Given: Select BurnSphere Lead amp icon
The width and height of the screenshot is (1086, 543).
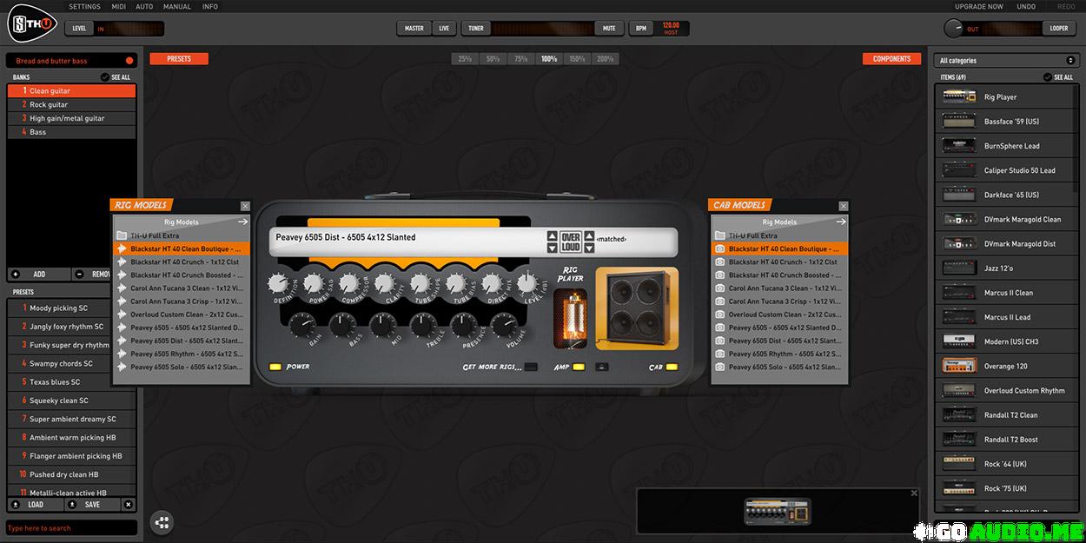Looking at the screenshot, I should pos(959,146).
